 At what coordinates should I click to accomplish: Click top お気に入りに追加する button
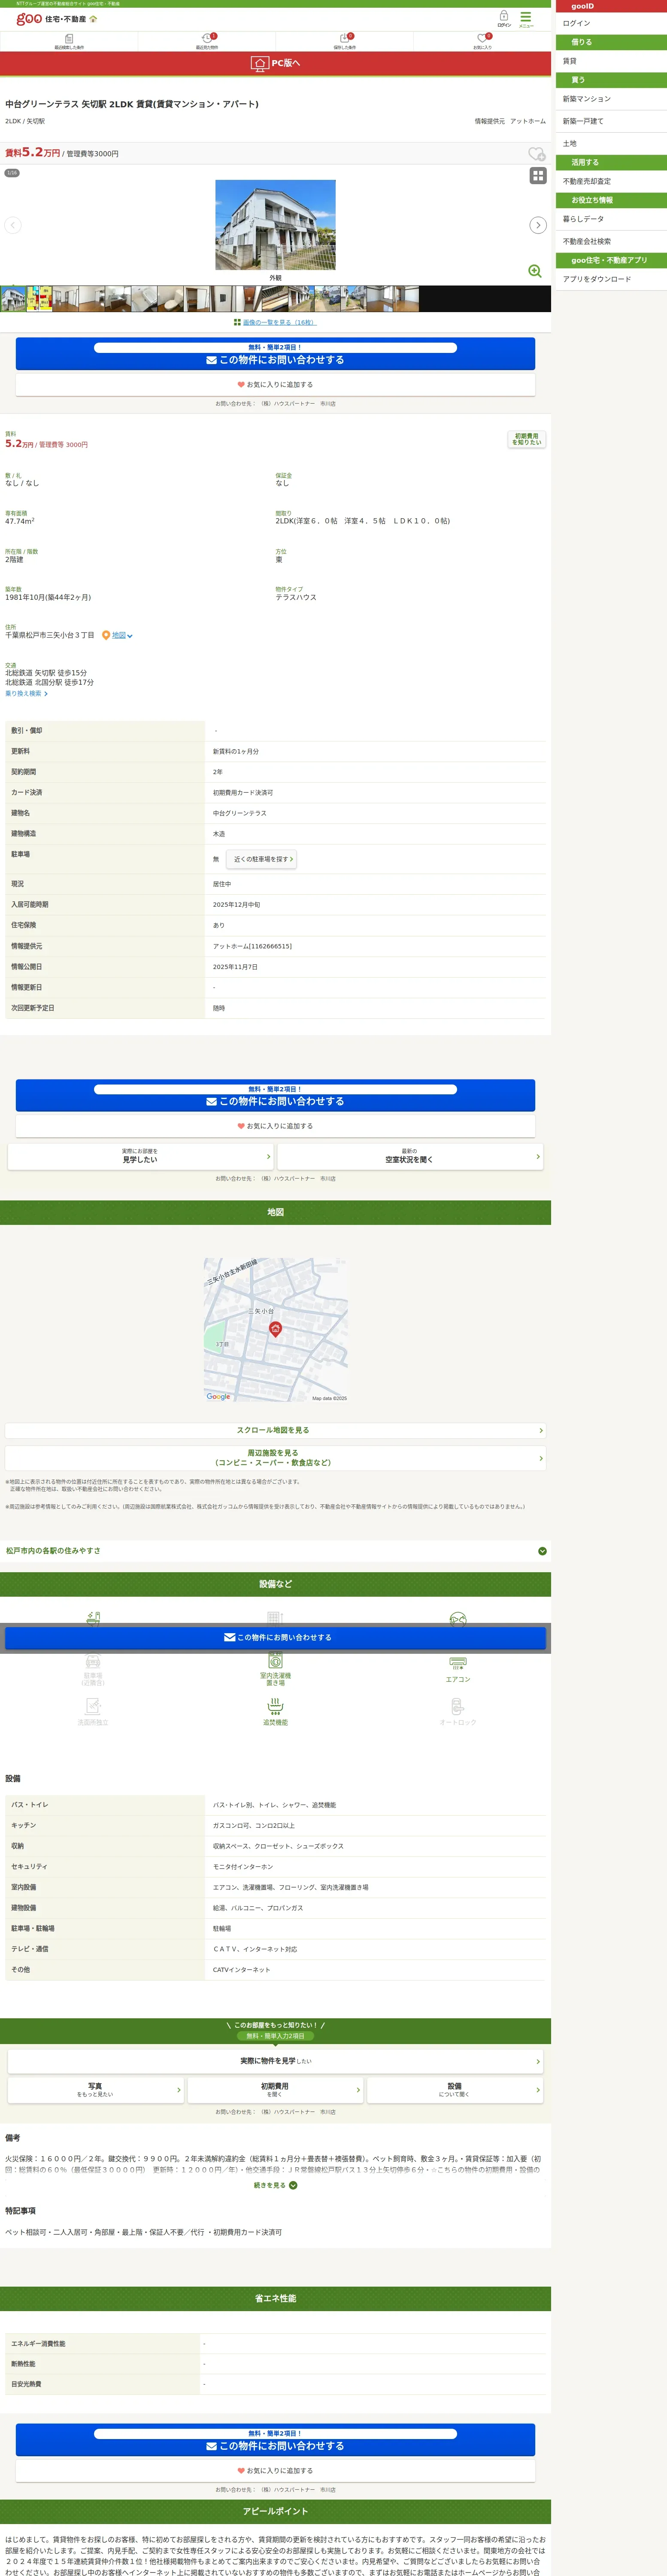click(276, 385)
